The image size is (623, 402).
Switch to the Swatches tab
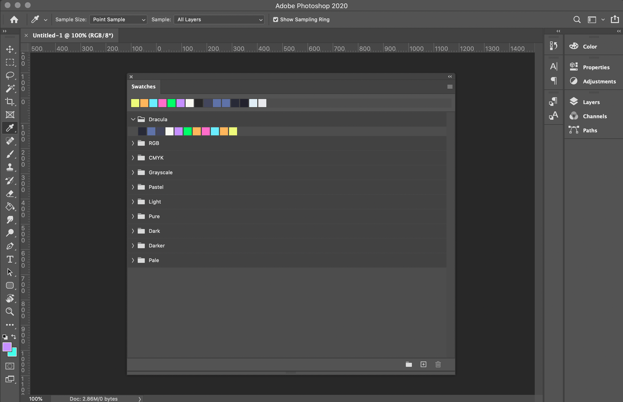[x=143, y=86]
